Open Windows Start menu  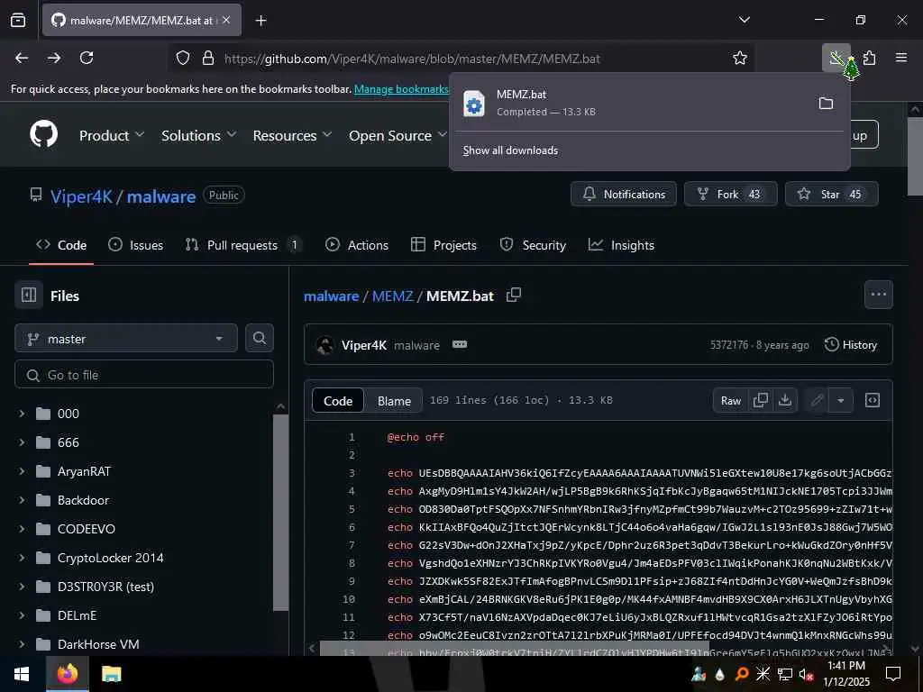click(x=22, y=674)
